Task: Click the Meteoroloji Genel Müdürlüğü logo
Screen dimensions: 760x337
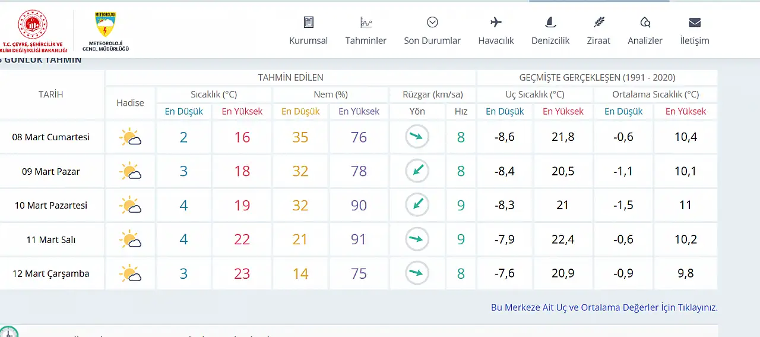Action: coord(106,31)
